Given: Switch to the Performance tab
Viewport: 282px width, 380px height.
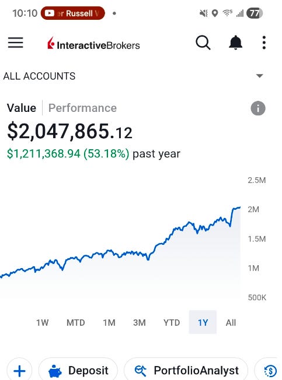Looking at the screenshot, I should [x=82, y=108].
